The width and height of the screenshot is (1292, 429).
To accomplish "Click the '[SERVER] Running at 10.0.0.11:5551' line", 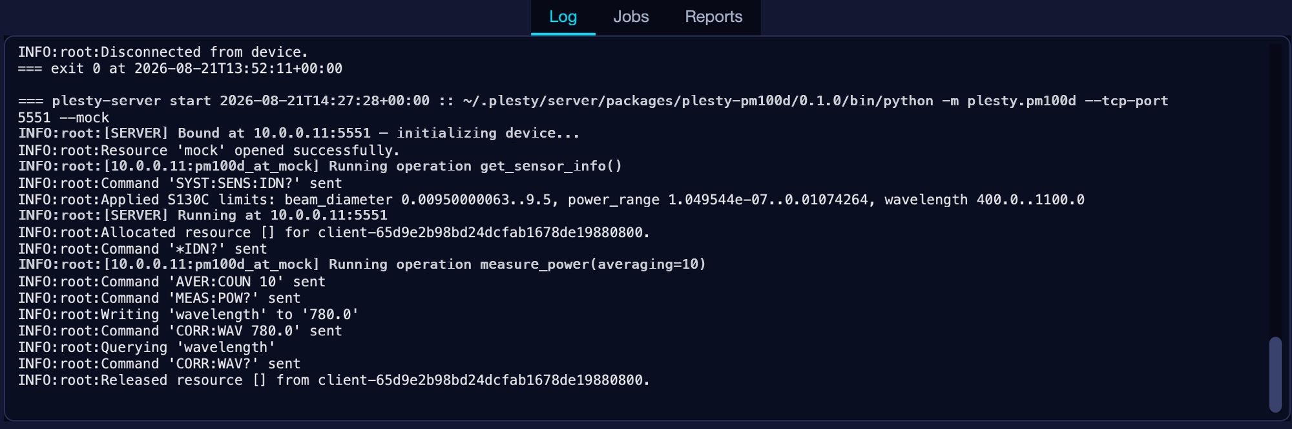I will click(202, 216).
